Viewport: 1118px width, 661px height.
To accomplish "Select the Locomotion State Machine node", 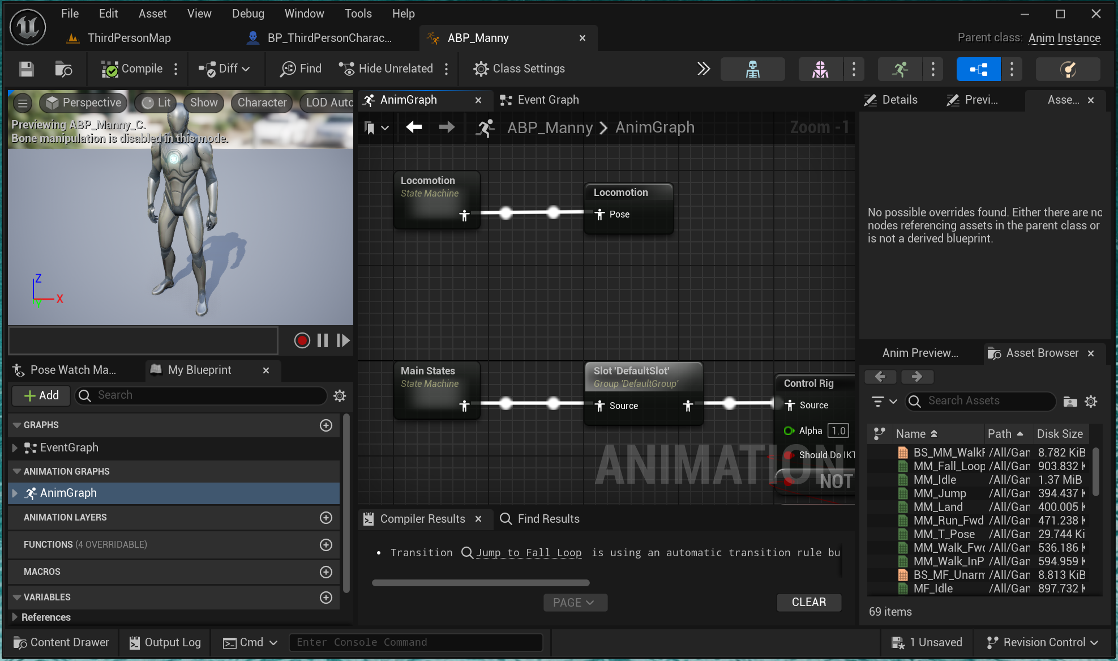I will tap(437, 200).
